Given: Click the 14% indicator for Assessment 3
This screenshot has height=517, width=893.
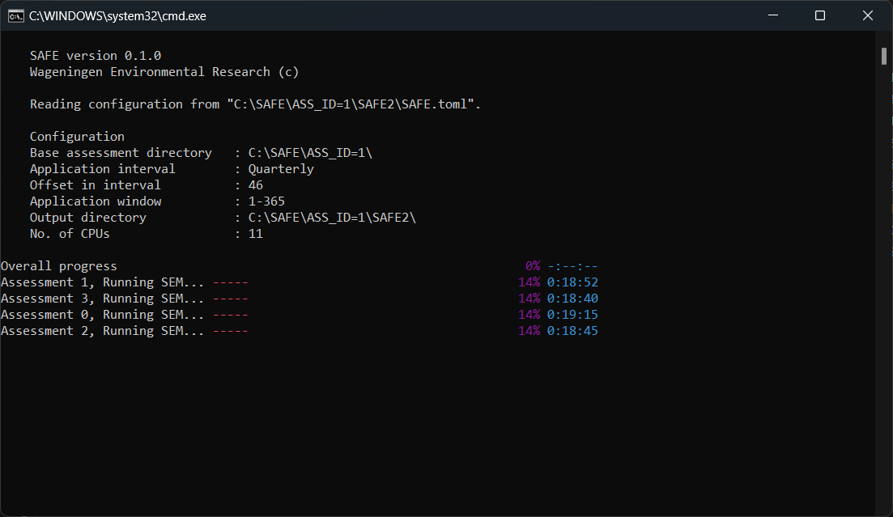Looking at the screenshot, I should (x=529, y=298).
